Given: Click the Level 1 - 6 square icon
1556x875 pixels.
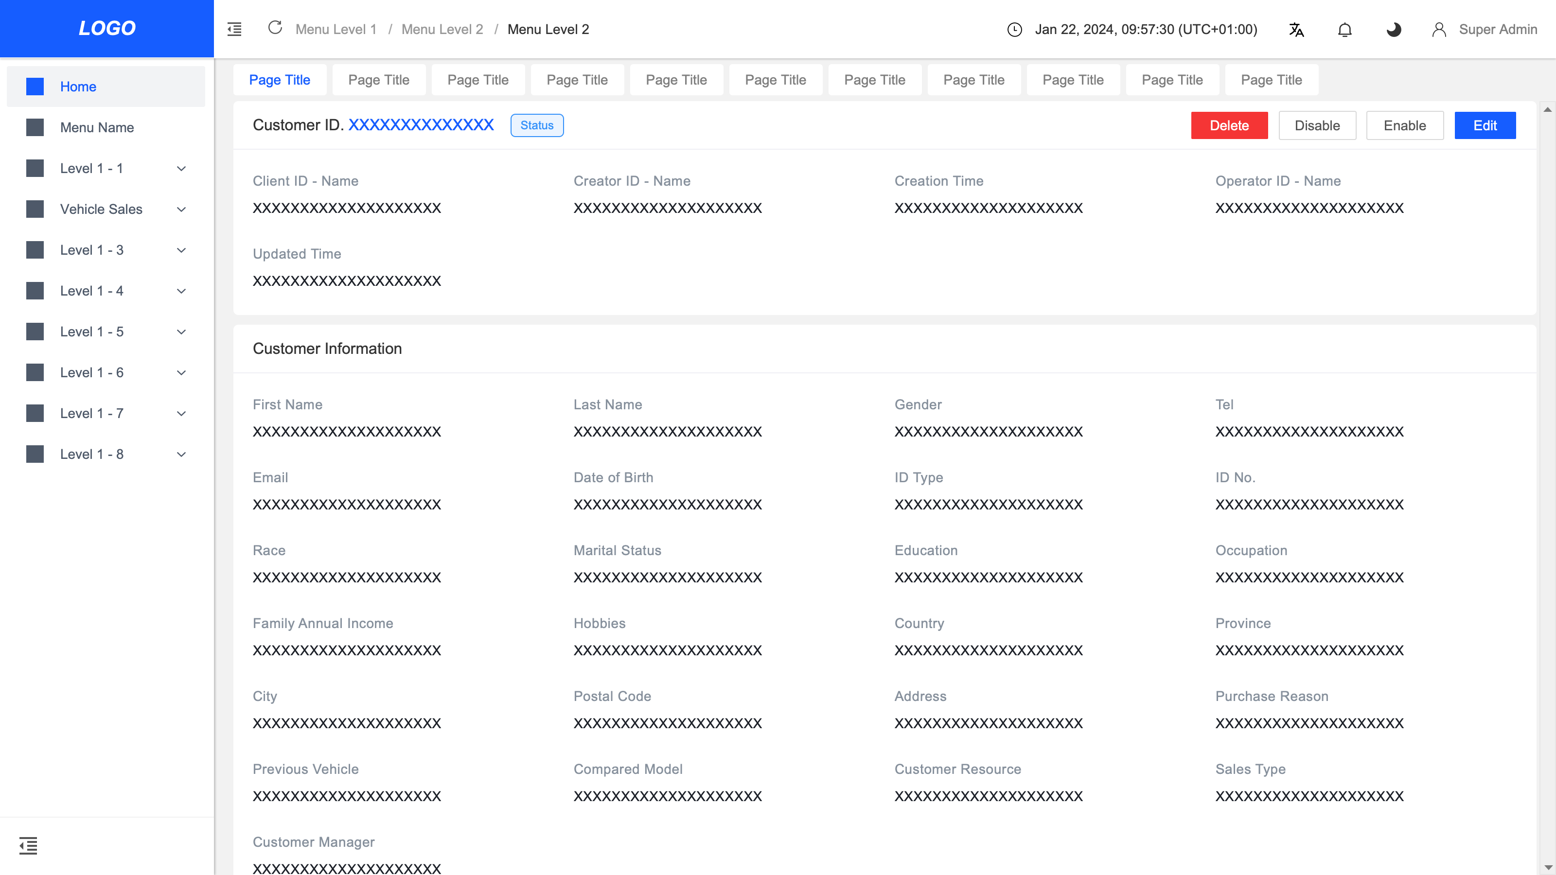Looking at the screenshot, I should 35,372.
